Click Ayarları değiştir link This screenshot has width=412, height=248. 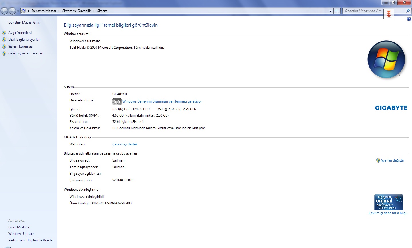pos(392,160)
